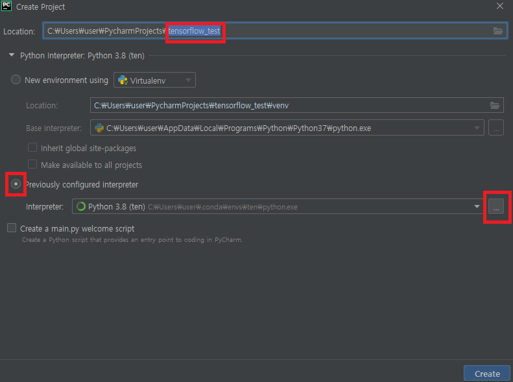Click the conda ring icon beside Python 3.8 (ten)

[81, 206]
